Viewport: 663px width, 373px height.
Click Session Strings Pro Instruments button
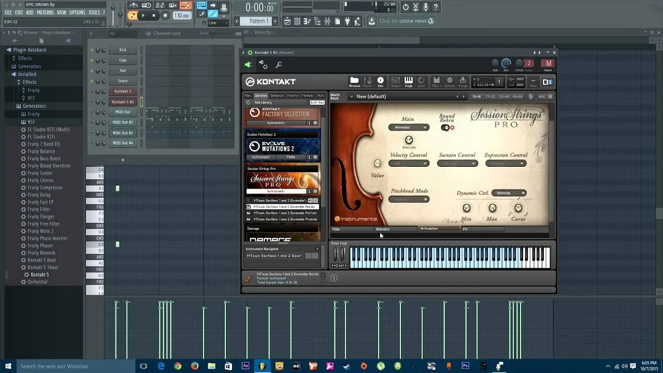pos(276,191)
